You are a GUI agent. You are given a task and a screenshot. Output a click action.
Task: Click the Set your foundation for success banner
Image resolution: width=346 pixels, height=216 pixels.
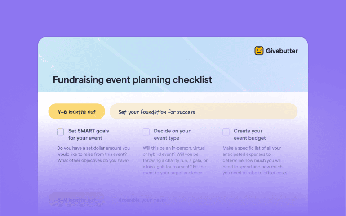tap(204, 111)
